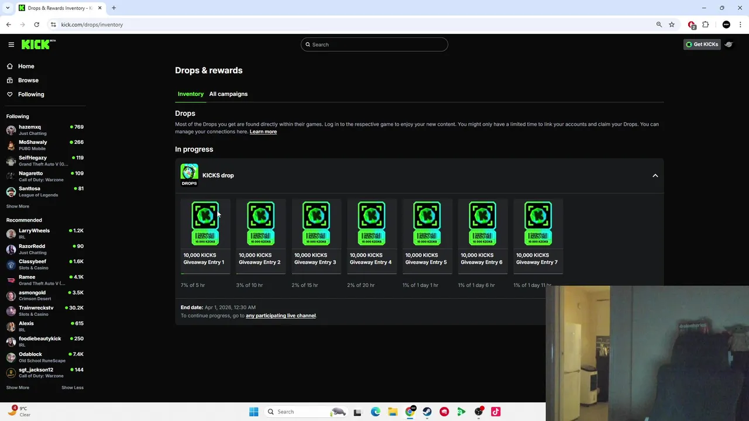Image resolution: width=749 pixels, height=421 pixels.
Task: Open the Windows Start menu
Action: click(253, 412)
